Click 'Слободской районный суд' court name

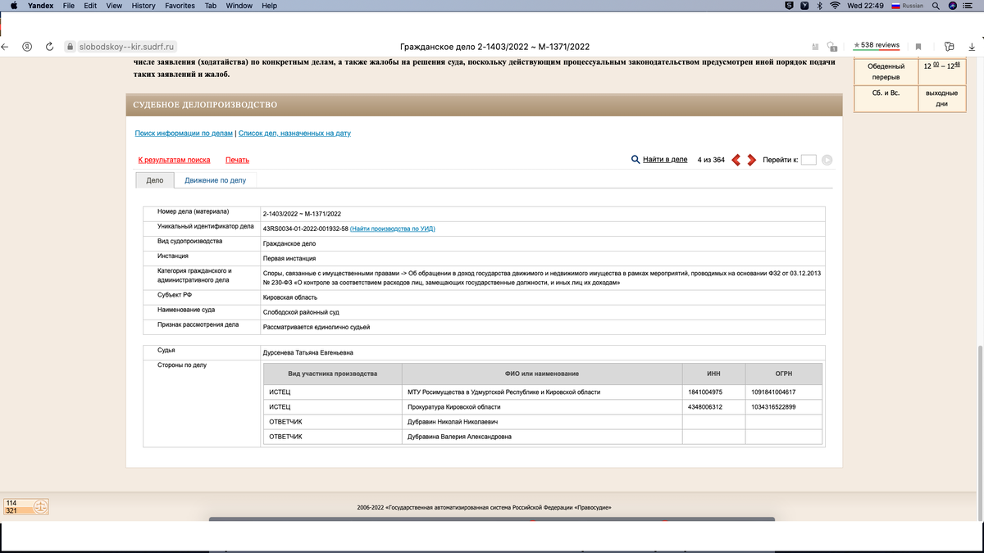(301, 312)
